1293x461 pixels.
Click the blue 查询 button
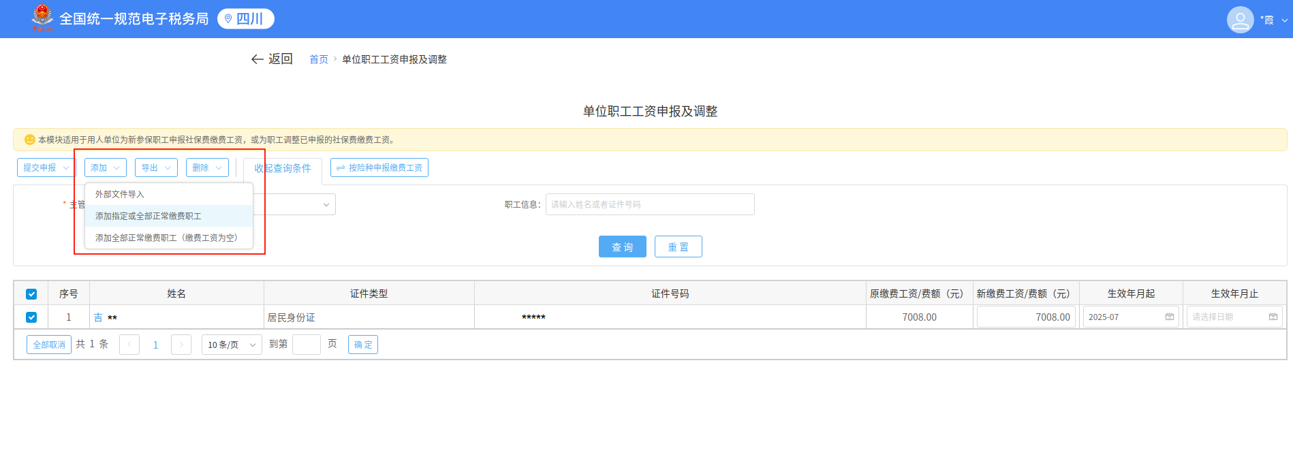click(622, 247)
